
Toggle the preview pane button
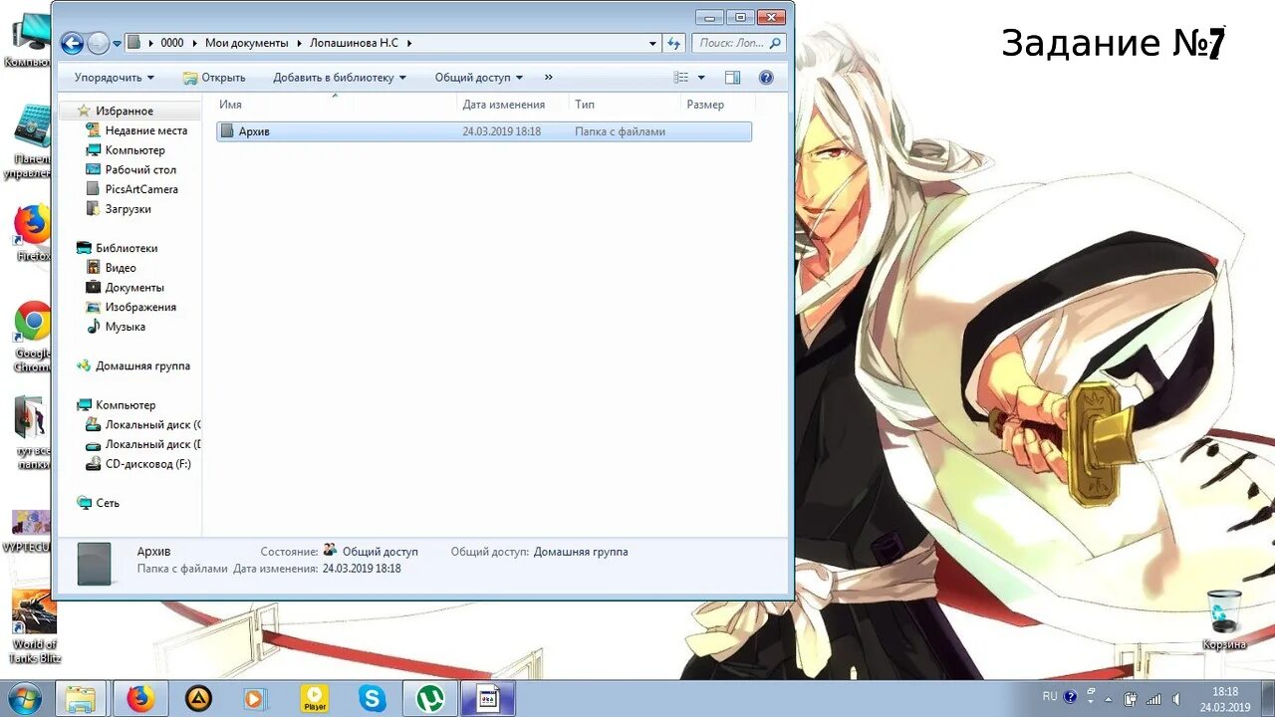tap(733, 78)
